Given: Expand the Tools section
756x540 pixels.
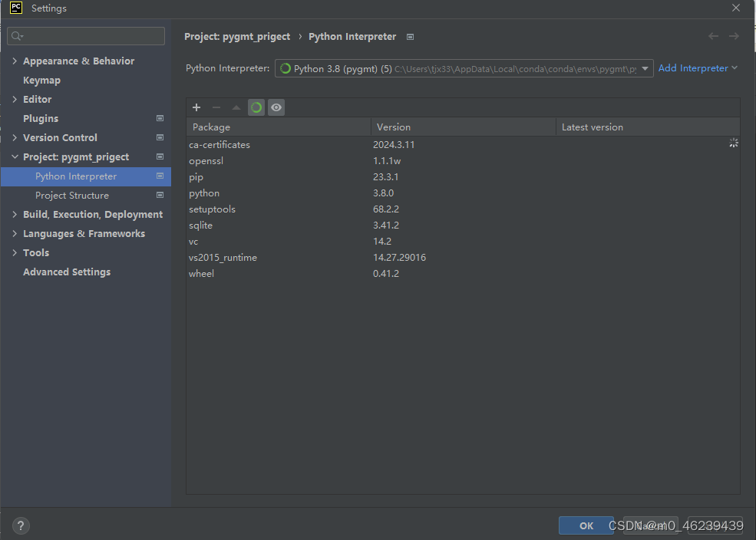Looking at the screenshot, I should (x=15, y=253).
